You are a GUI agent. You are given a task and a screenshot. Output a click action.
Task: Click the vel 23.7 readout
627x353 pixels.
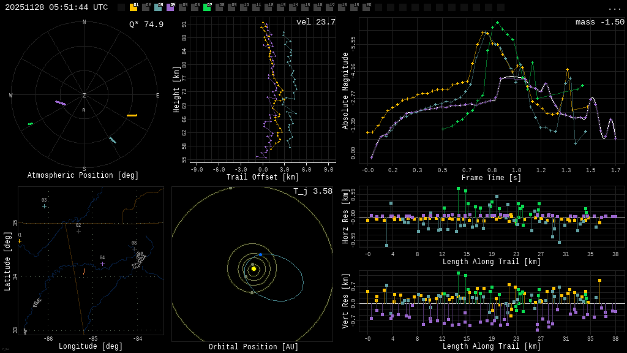pyautogui.click(x=315, y=22)
